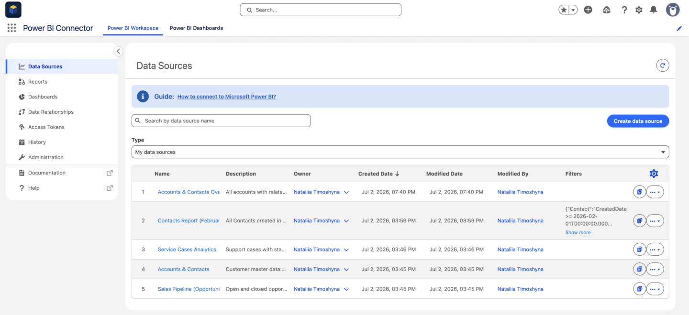
Task: Click the Search by data source name field
Action: [221, 121]
